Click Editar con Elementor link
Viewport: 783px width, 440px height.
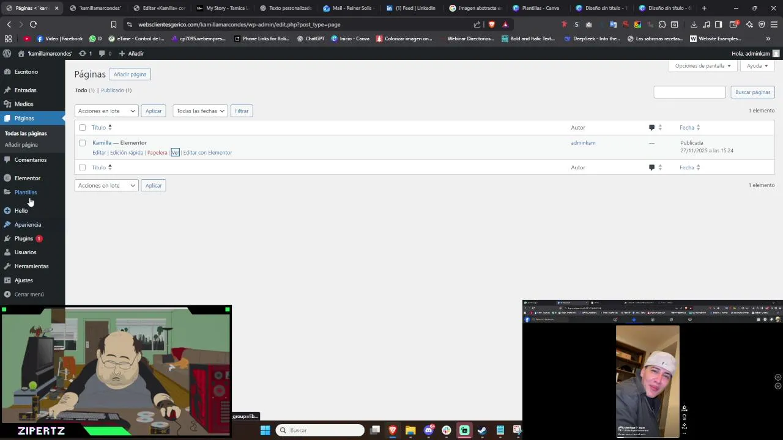click(207, 152)
